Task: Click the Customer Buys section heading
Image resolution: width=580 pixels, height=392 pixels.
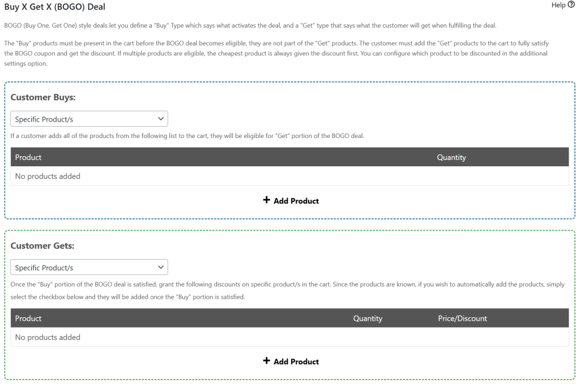Action: (43, 97)
